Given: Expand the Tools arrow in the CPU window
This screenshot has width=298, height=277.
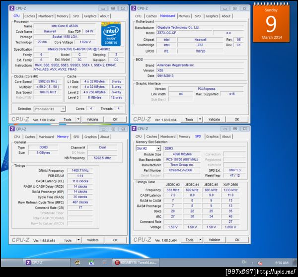Looking at the screenshot, I should point(78,119).
